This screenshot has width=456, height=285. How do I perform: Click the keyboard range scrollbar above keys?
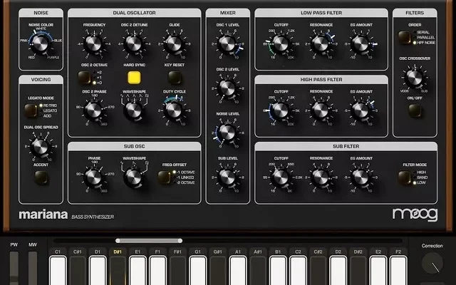(x=148, y=240)
